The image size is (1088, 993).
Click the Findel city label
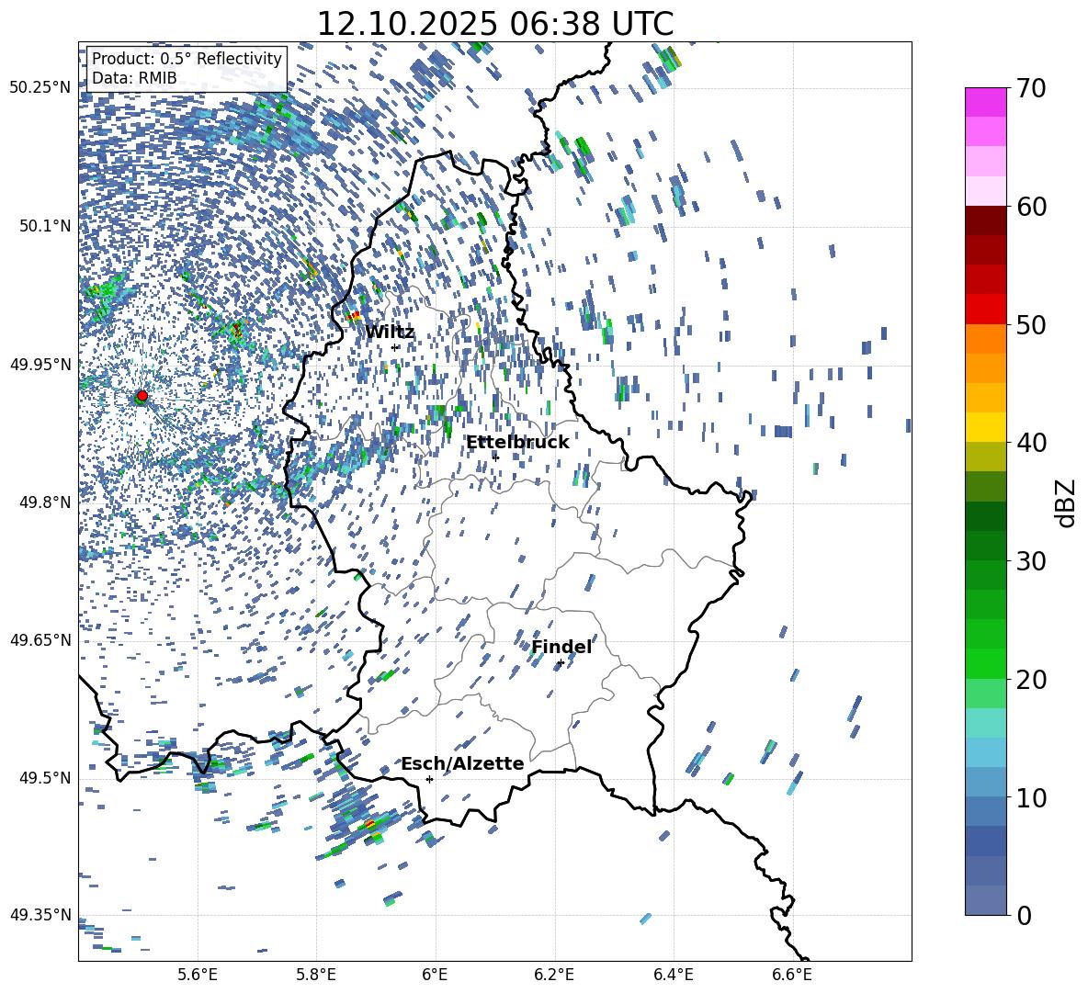point(561,647)
